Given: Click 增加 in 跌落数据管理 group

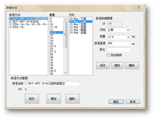Looking at the screenshot, I should pos(117,65).
